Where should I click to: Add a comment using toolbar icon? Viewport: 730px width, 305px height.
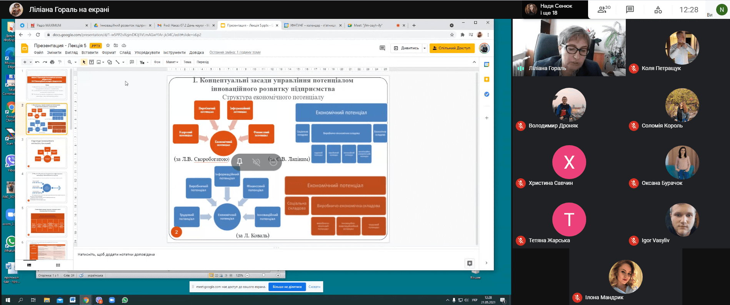132,62
